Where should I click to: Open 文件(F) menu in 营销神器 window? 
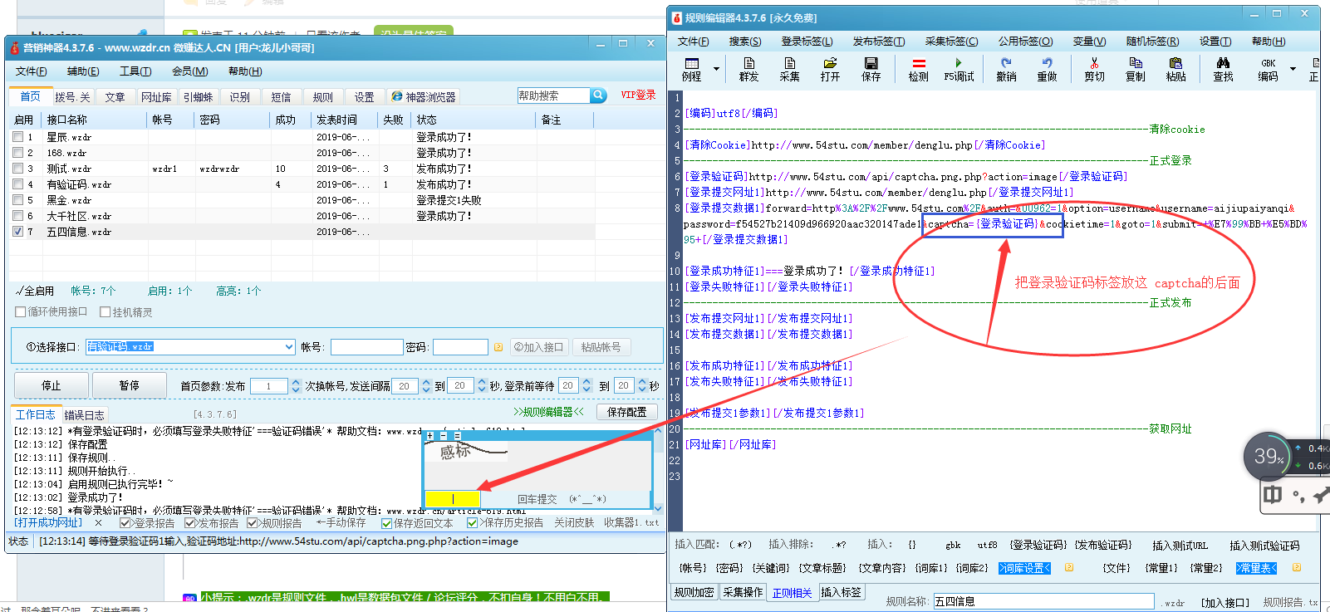click(32, 71)
